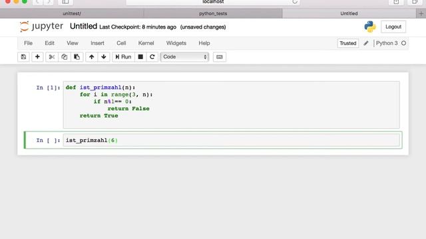Viewport: 426px width, 239px height.
Task: Restart the kernel with circular arrow icon
Action: pos(152,57)
